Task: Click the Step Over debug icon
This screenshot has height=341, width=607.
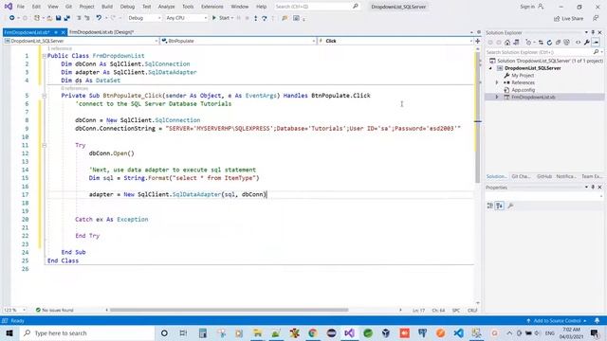Action: (x=265, y=18)
